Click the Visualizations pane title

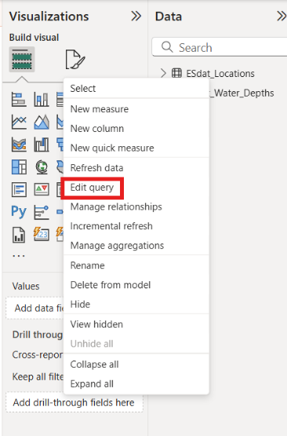[x=49, y=16]
